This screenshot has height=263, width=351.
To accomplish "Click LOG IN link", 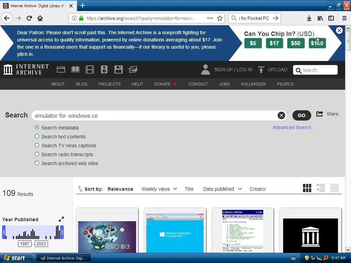I will tap(244, 70).
